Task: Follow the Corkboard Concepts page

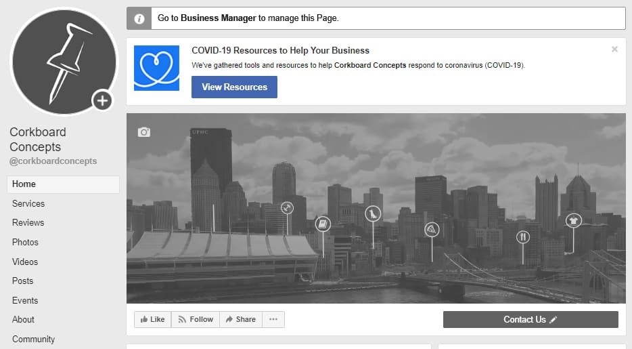Action: 196,319
